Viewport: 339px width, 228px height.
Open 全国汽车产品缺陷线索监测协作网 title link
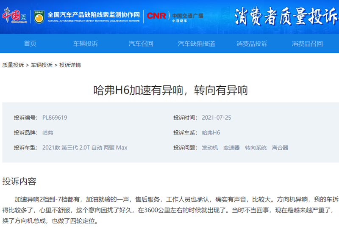(94, 15)
